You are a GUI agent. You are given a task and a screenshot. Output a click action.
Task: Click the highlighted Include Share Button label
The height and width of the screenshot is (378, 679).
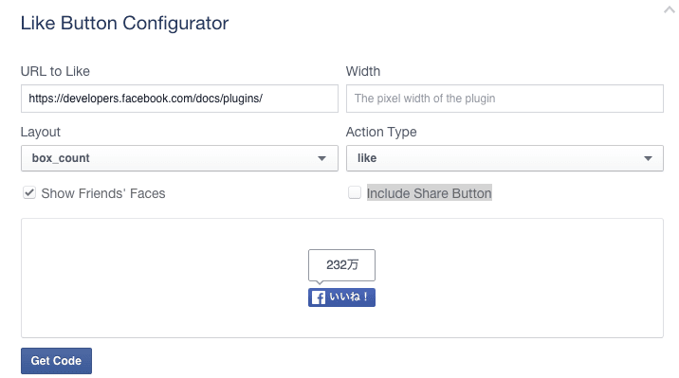tap(430, 193)
